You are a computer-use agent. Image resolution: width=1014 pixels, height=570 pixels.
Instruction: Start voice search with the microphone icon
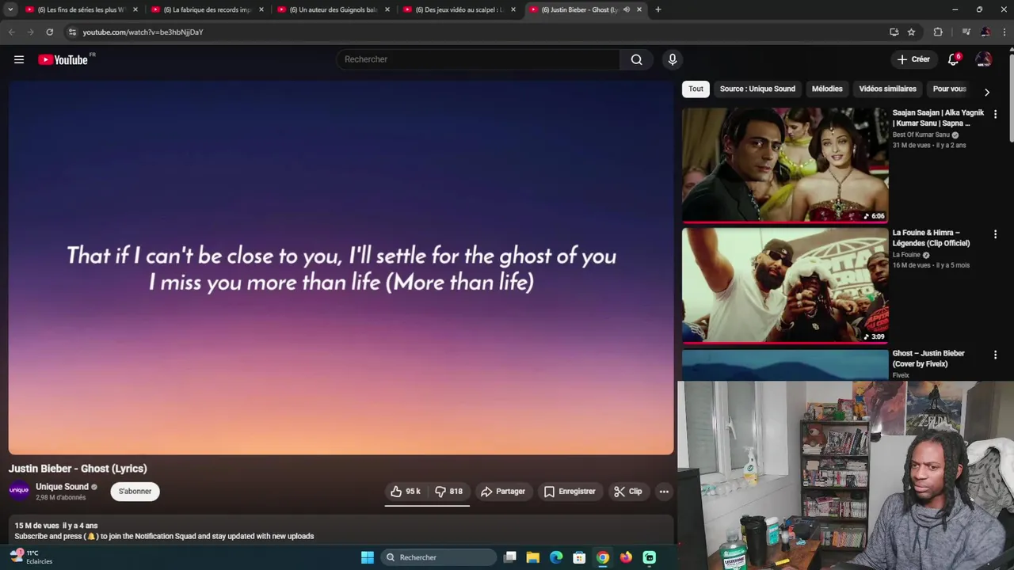click(x=672, y=59)
